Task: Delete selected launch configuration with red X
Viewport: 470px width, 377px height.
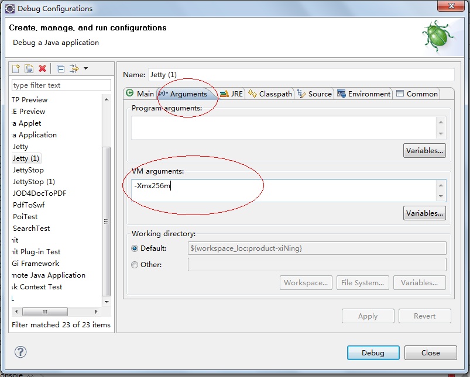Action: click(x=43, y=68)
